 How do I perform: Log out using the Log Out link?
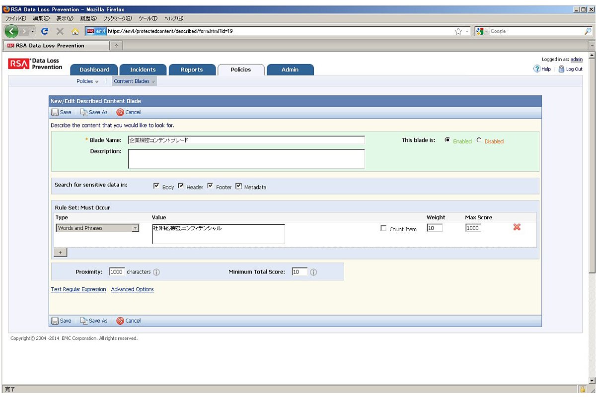pos(570,69)
